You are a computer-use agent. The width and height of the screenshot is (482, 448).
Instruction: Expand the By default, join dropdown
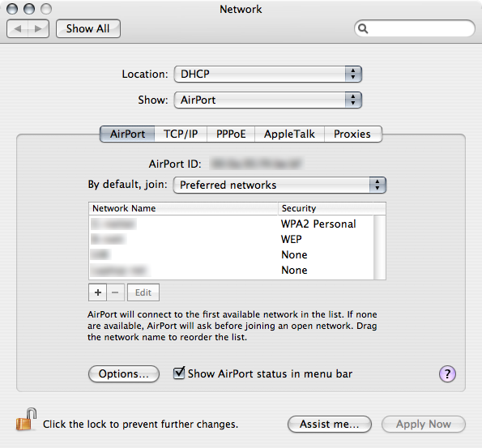[x=279, y=185]
